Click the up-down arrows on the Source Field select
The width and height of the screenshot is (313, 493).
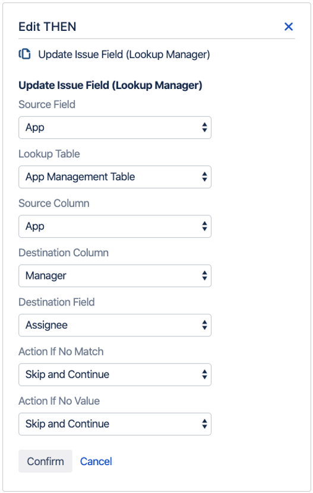pos(205,128)
